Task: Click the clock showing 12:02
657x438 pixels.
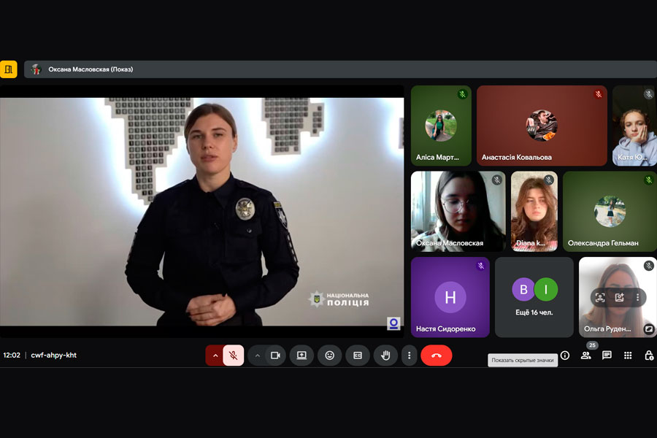Action: point(12,355)
